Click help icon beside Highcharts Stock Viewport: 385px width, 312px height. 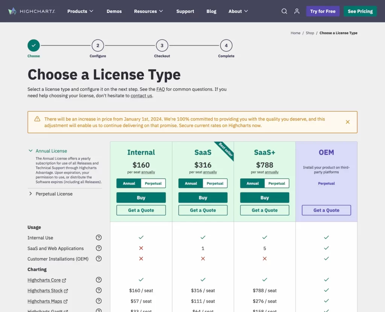(x=99, y=291)
